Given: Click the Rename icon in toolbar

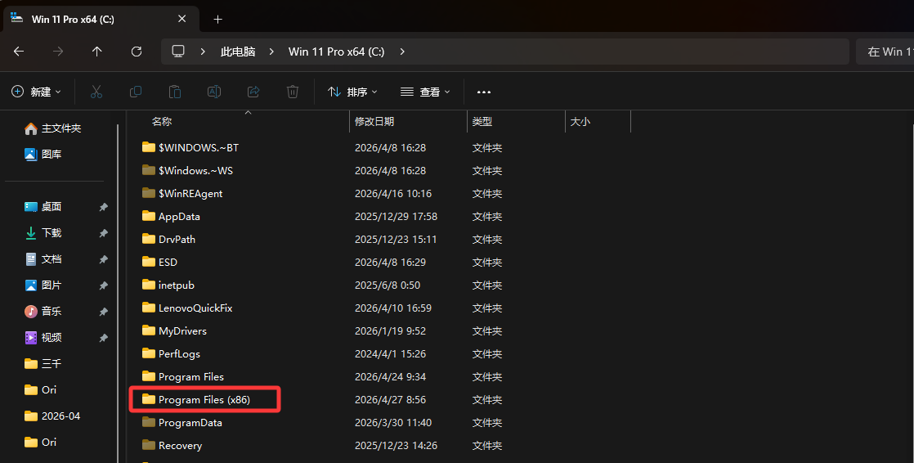Looking at the screenshot, I should (x=214, y=92).
